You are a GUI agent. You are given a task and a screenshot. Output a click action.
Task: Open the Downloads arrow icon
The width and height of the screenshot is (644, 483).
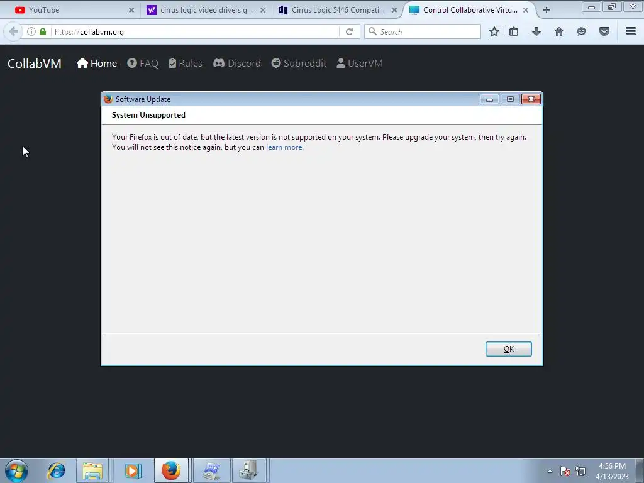pyautogui.click(x=536, y=31)
